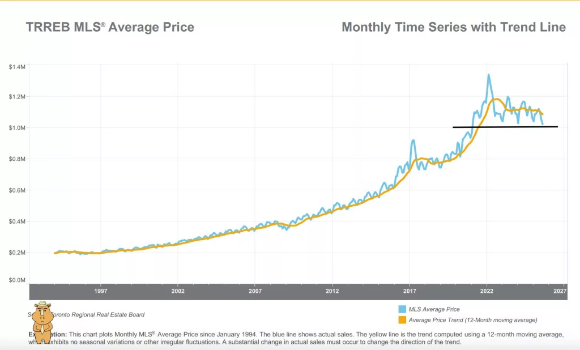Click the 1997 label on the time axis
This screenshot has width=580, height=350.
(x=101, y=291)
